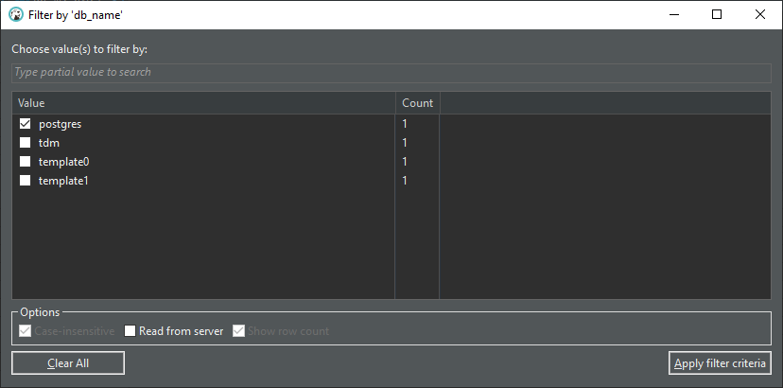Select the postgres row text

point(60,124)
